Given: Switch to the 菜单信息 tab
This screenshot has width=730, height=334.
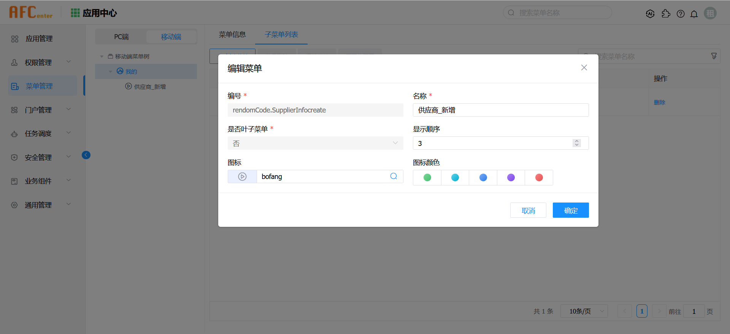Looking at the screenshot, I should pos(232,35).
